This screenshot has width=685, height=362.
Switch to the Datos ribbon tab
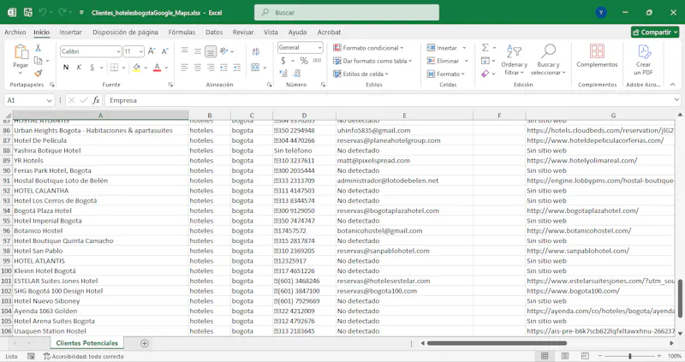click(214, 32)
